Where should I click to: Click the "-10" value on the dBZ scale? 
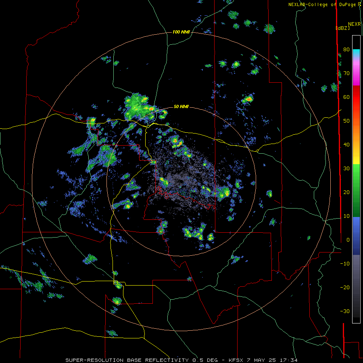[x=345, y=264]
